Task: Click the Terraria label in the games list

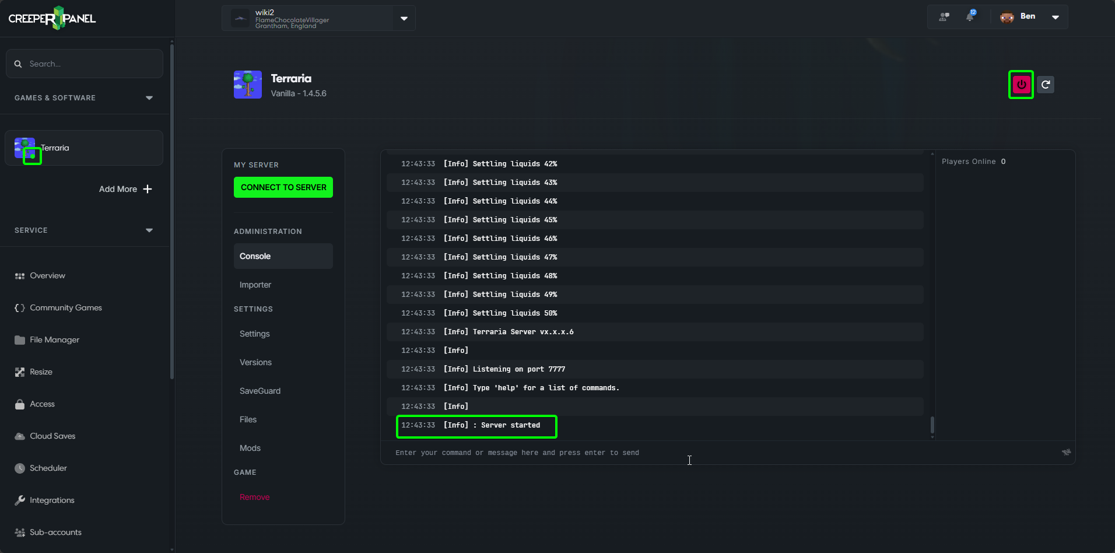Action: pyautogui.click(x=55, y=148)
